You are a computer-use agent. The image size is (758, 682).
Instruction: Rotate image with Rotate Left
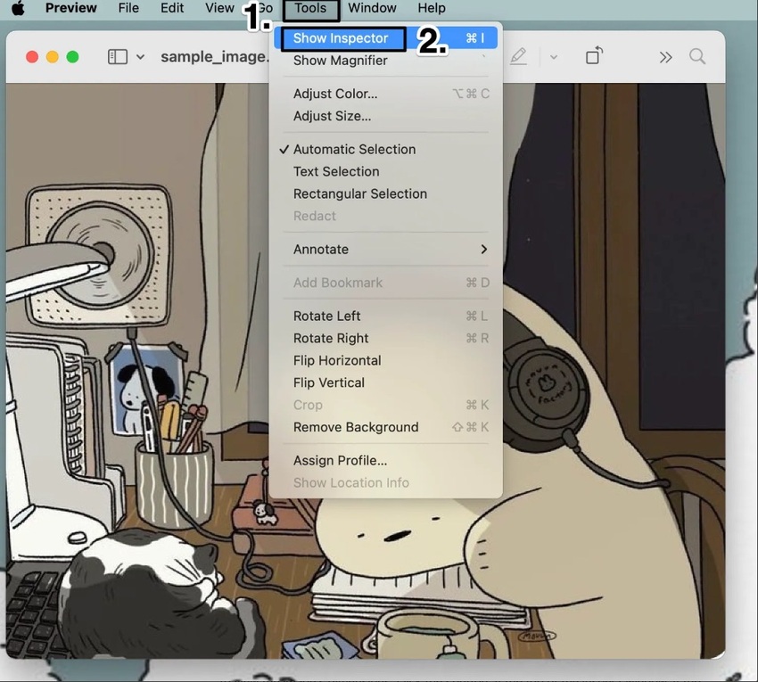click(386, 316)
